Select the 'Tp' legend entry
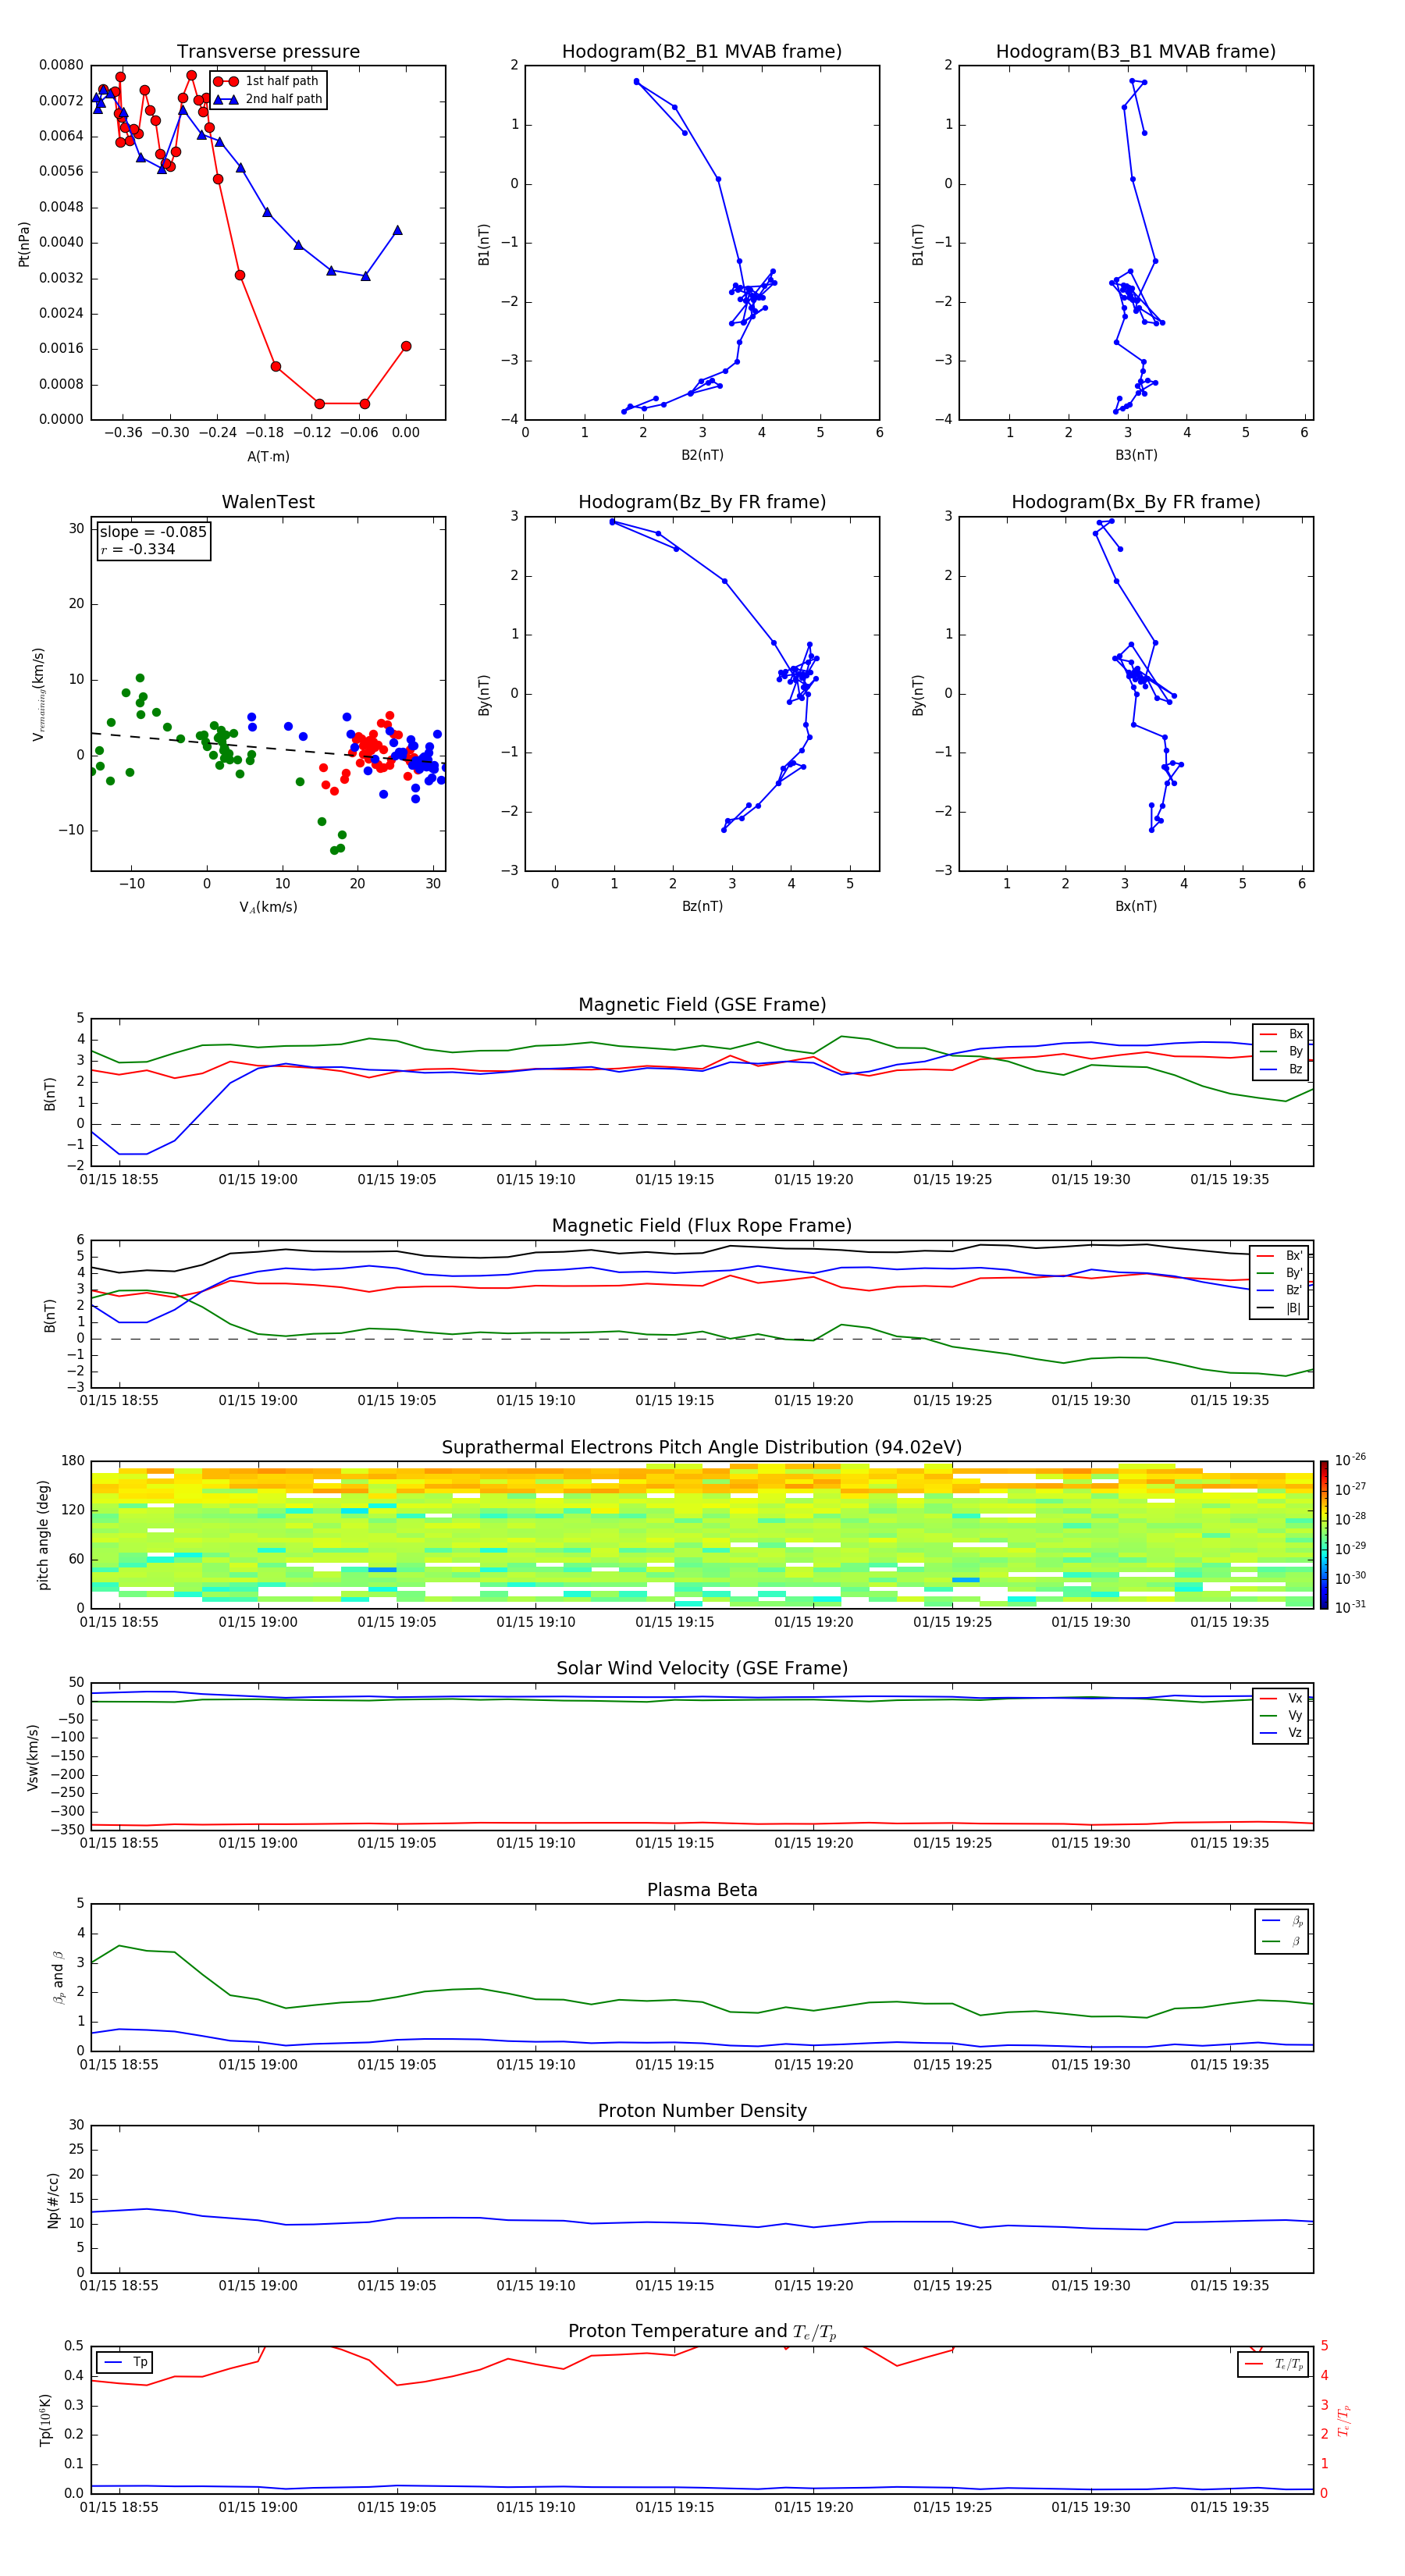Viewport: 1405px width, 2576px height. click(x=125, y=2362)
